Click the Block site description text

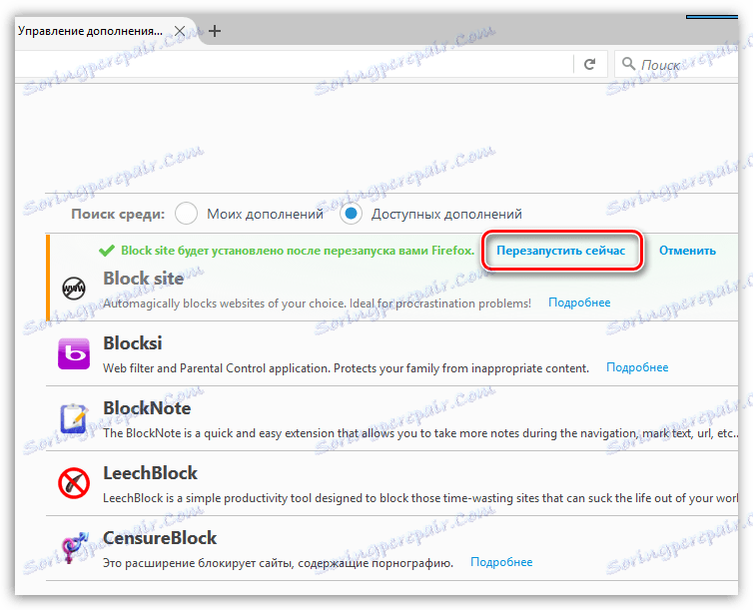tap(317, 304)
